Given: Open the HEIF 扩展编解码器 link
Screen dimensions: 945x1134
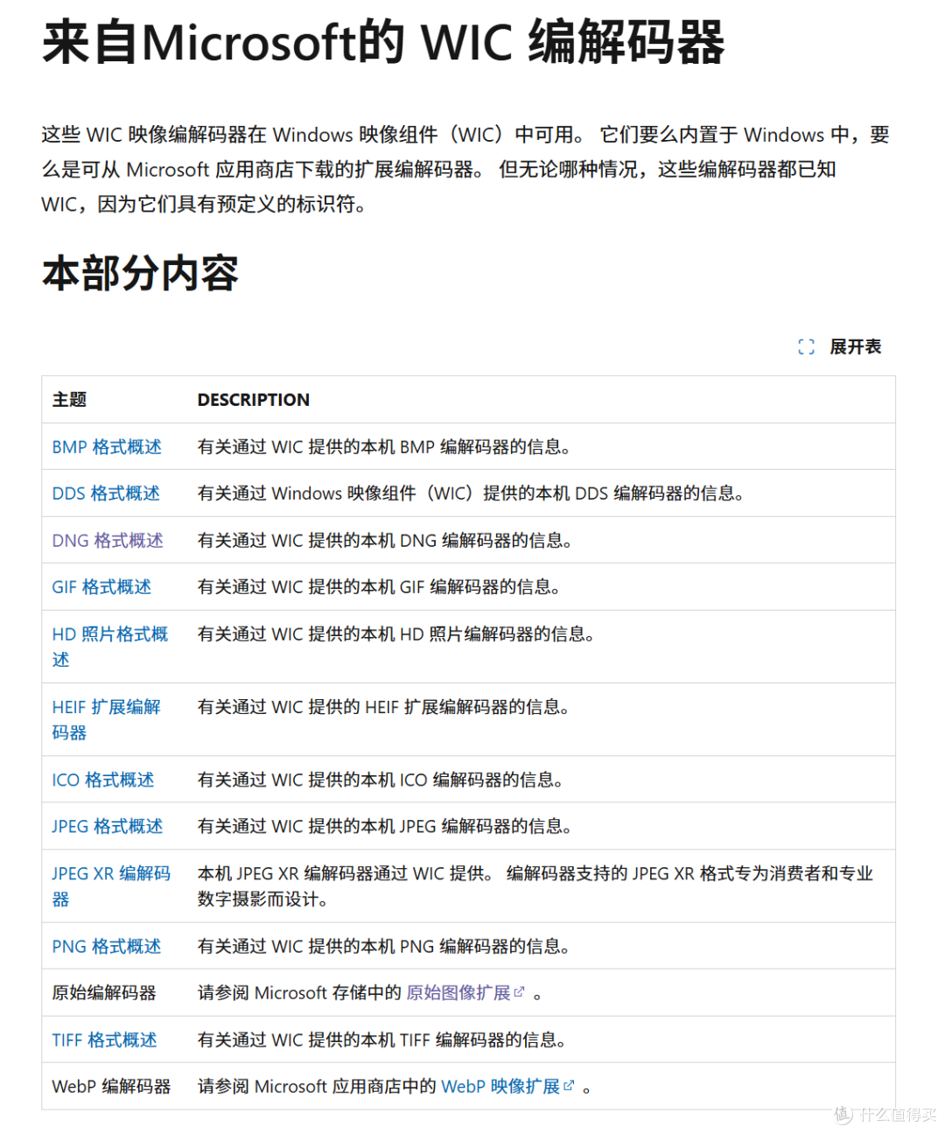Looking at the screenshot, I should (x=107, y=719).
